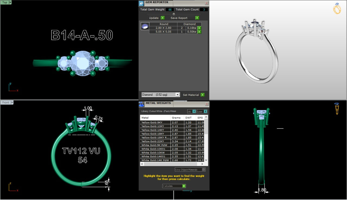Click the 2.80 X 2.80 gem size cell
This screenshot has height=200, width=347.
click(163, 28)
